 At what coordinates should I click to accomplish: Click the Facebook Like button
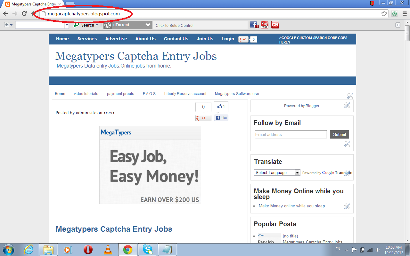point(221,118)
